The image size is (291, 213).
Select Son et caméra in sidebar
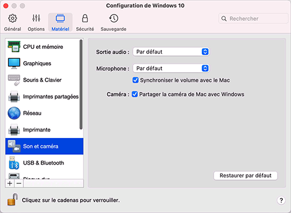pyautogui.click(x=44, y=146)
